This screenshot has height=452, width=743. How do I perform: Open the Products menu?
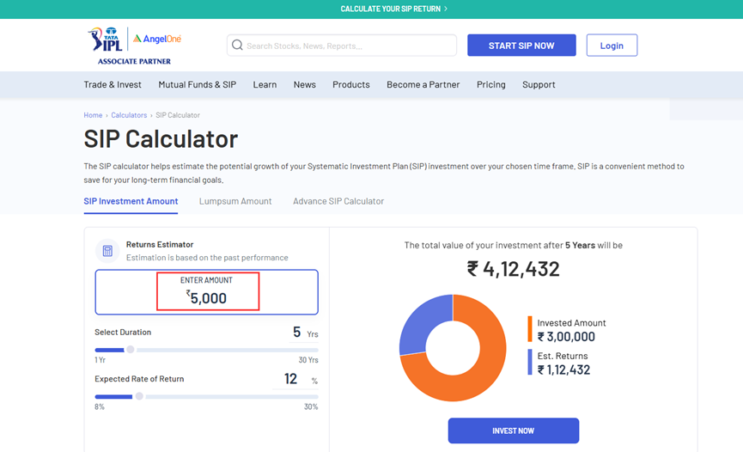351,84
